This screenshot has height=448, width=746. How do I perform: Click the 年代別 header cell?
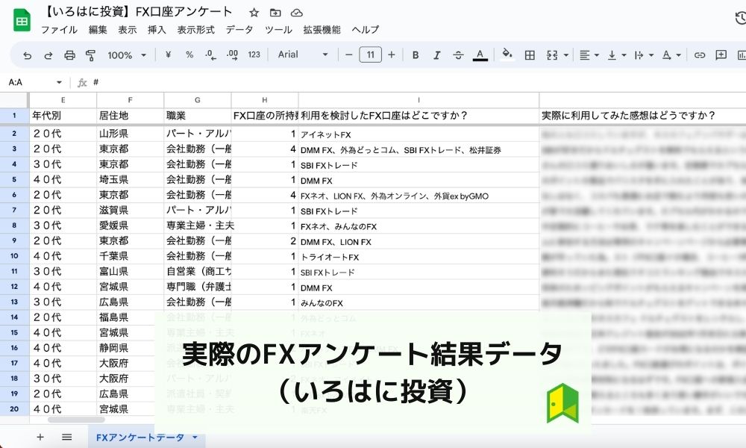pos(63,116)
